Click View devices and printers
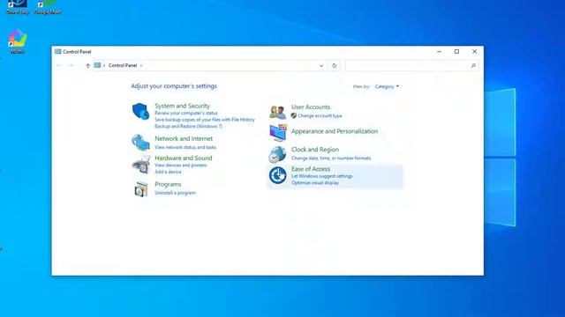The width and height of the screenshot is (565, 317). coord(181,166)
